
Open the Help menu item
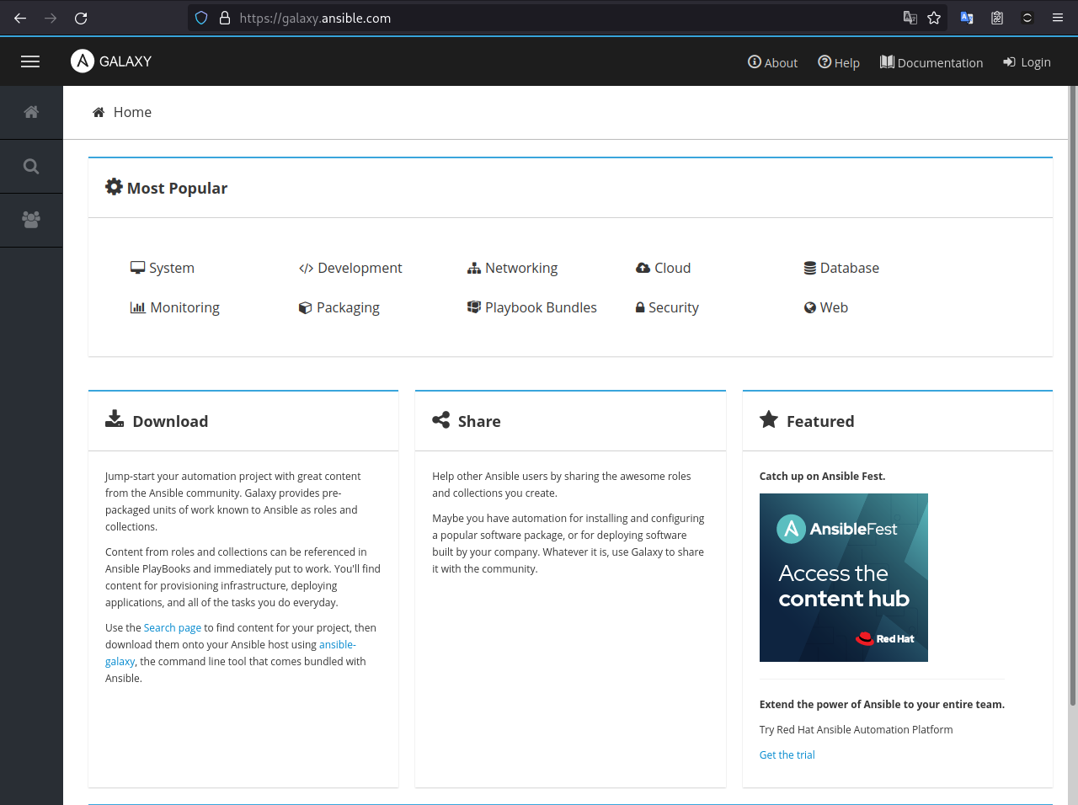839,62
